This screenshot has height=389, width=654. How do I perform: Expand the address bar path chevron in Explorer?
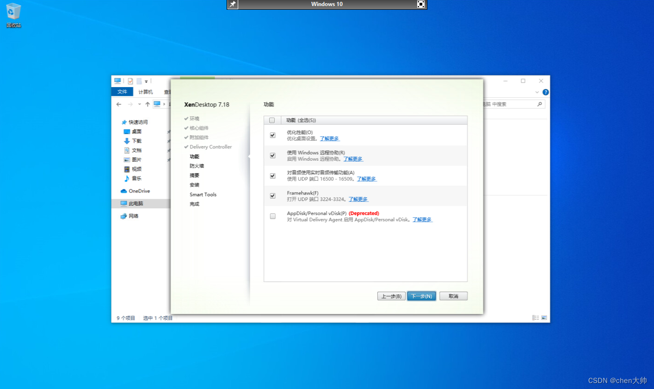click(x=164, y=104)
